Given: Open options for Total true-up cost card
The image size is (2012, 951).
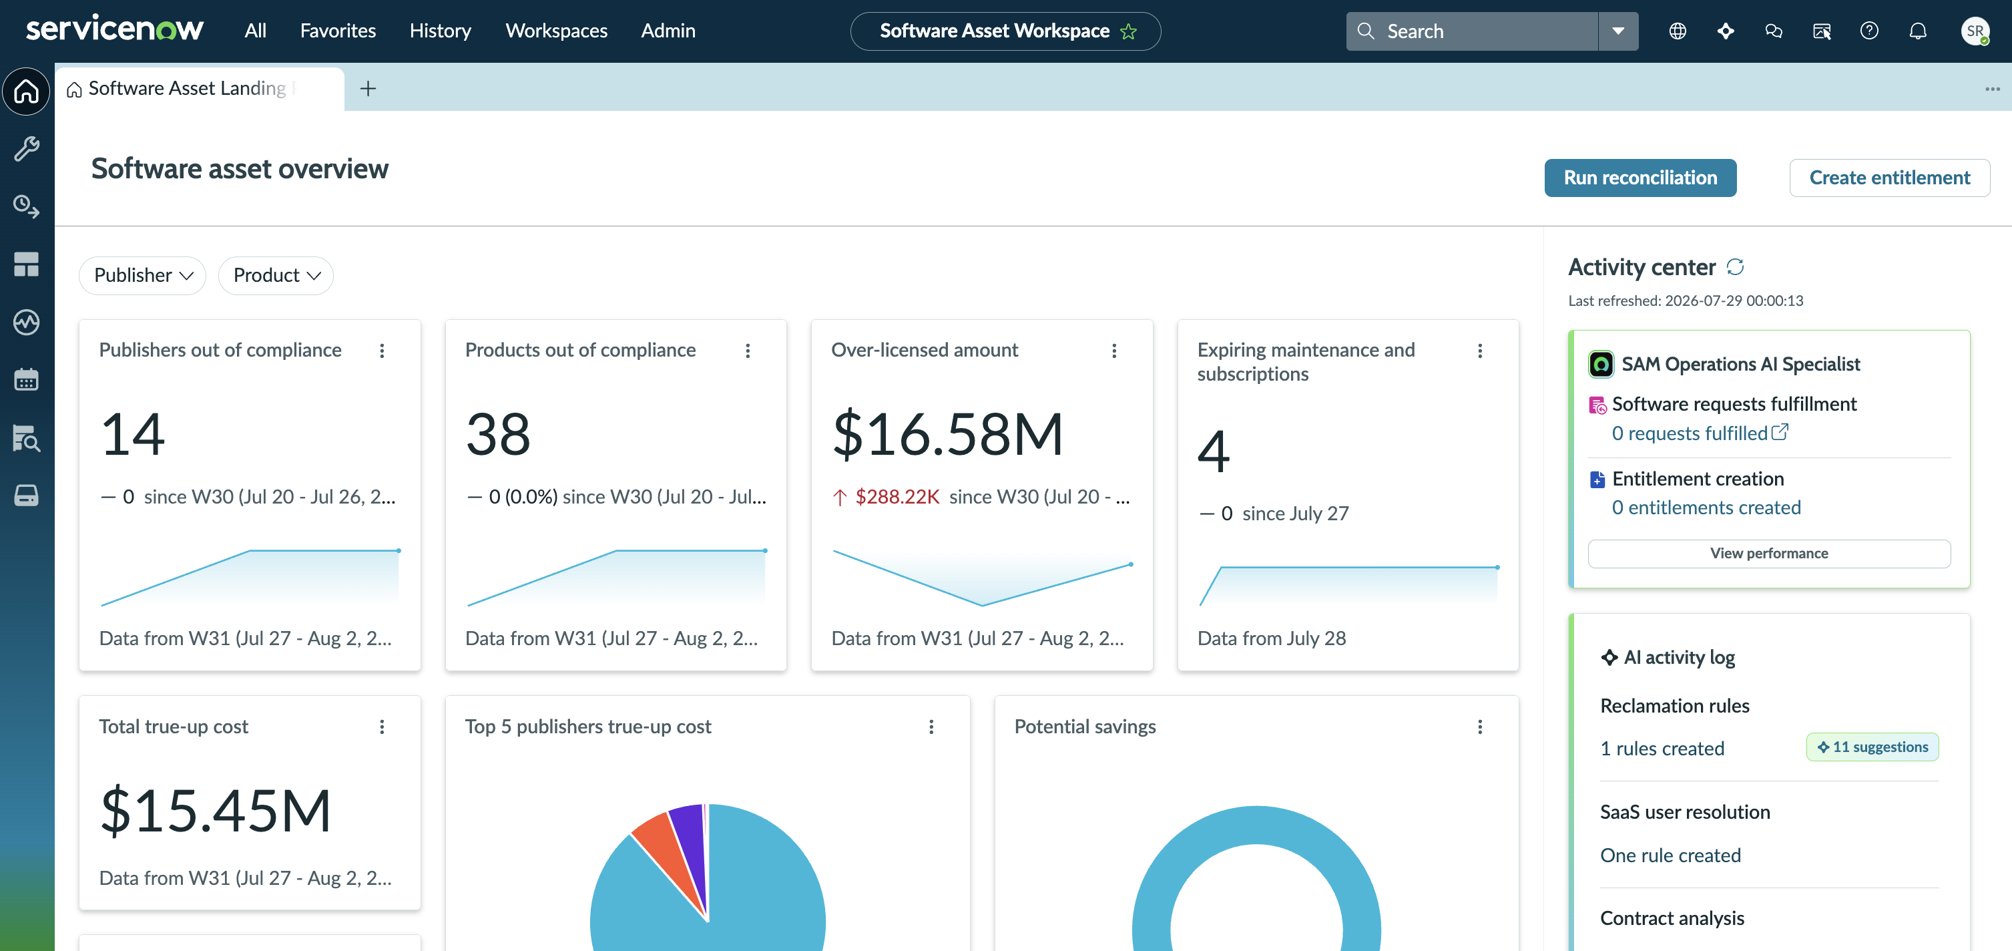Looking at the screenshot, I should (382, 727).
